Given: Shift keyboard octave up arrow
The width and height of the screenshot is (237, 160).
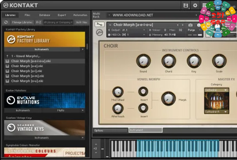Looking at the screenshot, I should point(96,144).
